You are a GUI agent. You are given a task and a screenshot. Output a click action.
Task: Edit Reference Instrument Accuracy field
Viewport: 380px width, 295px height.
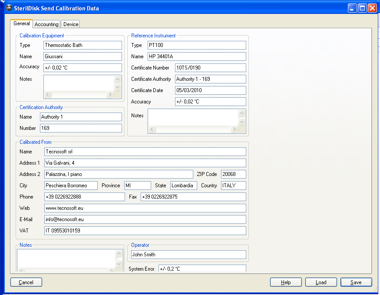(x=211, y=102)
